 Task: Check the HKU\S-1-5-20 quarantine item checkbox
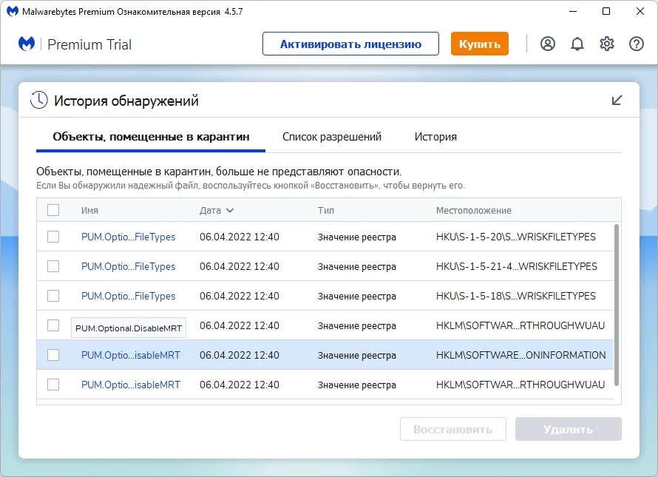pos(53,237)
